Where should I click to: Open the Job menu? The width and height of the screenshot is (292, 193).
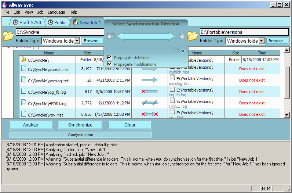point(40,12)
